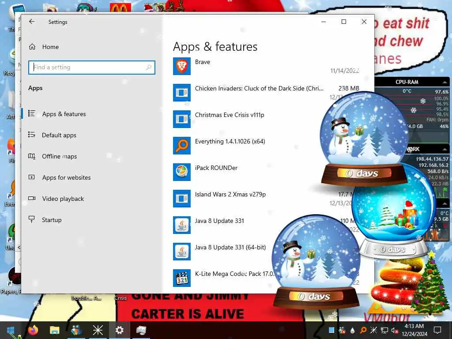The image size is (452, 339).
Task: Open the two-people icon app on taskbar
Action: (x=76, y=330)
